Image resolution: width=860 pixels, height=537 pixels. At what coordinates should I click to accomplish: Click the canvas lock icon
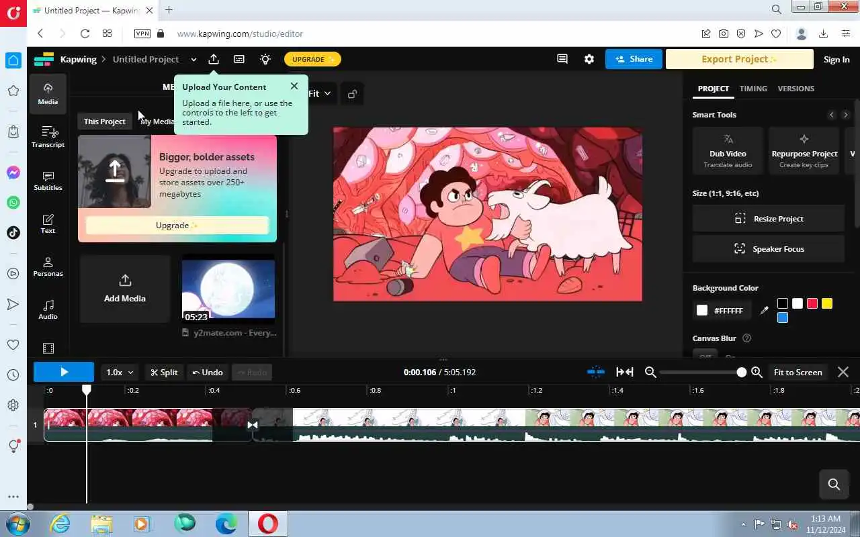[x=352, y=94]
